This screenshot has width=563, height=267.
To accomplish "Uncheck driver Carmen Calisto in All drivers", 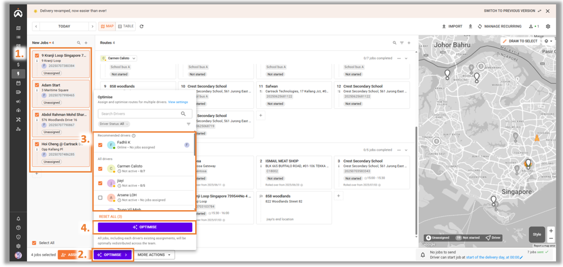I will 100,169.
